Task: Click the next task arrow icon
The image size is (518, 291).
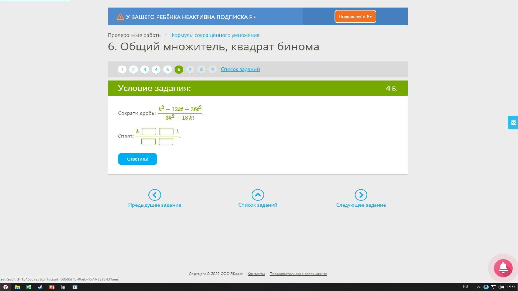Action: [x=361, y=195]
